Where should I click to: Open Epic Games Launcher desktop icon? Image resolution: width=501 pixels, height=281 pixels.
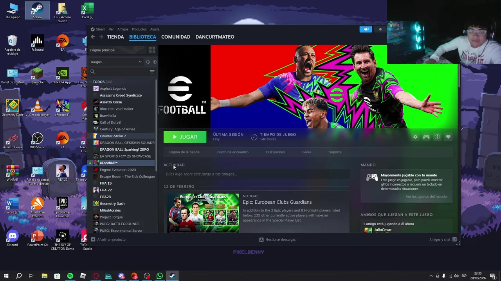[x=63, y=207]
